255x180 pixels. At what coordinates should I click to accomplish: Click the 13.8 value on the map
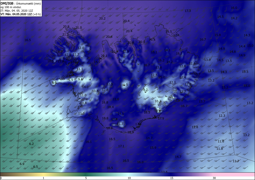tap(114, 119)
